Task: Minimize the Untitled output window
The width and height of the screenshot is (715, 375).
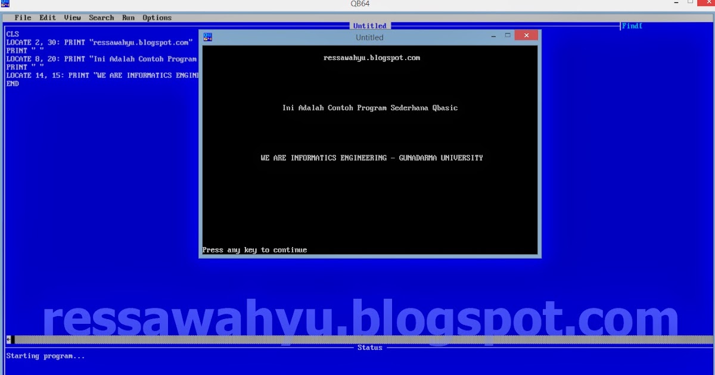Action: [x=494, y=36]
